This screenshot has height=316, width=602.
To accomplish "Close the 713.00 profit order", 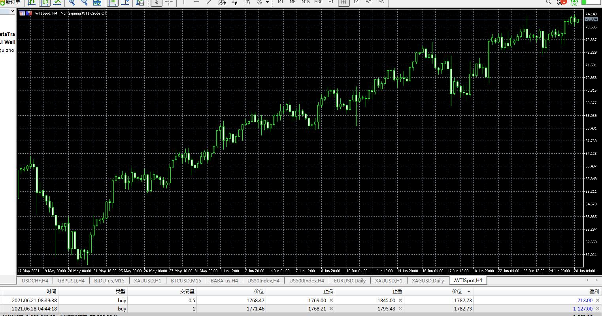I will click(x=597, y=301).
